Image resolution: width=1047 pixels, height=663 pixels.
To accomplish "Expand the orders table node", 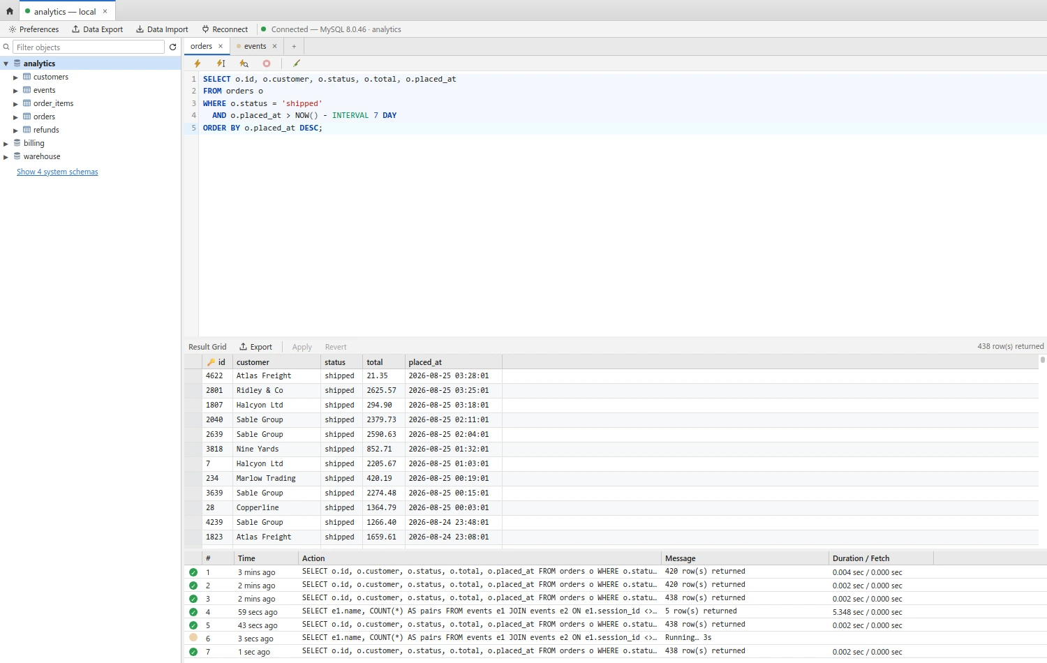I will [15, 117].
